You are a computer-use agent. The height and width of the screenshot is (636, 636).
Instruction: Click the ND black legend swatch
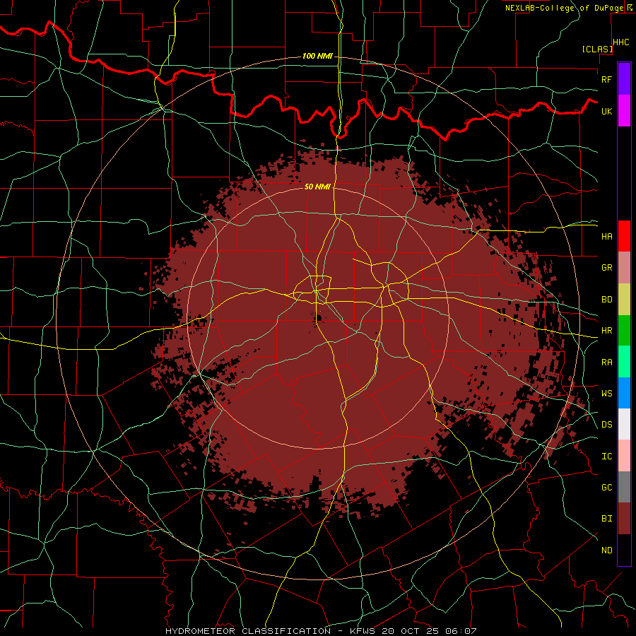tap(624, 550)
